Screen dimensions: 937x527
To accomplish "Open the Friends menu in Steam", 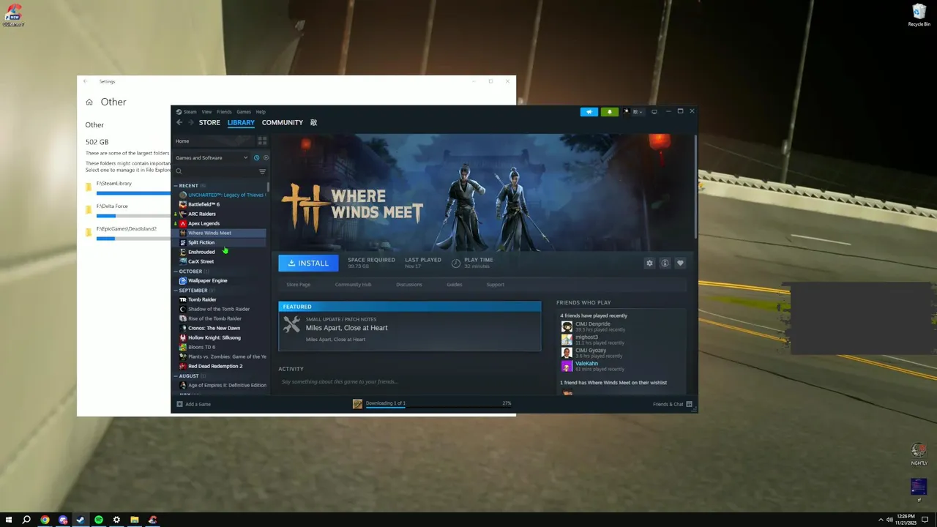I will point(224,112).
